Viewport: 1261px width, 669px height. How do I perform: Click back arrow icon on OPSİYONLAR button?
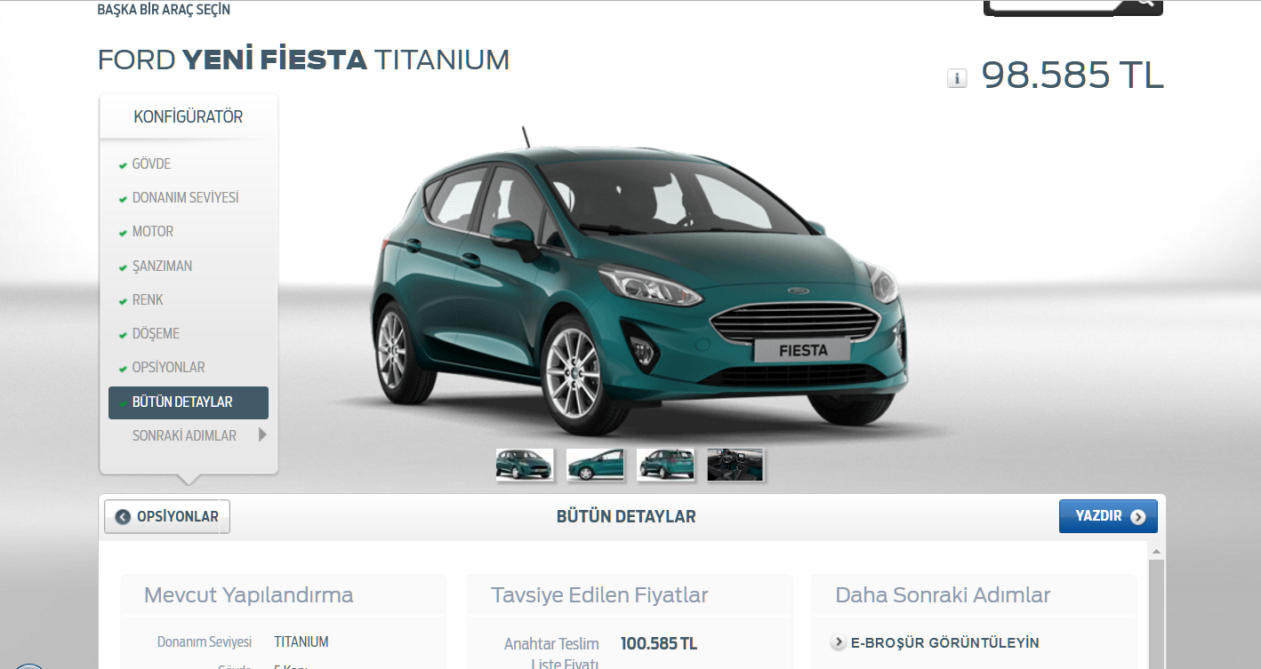[123, 517]
